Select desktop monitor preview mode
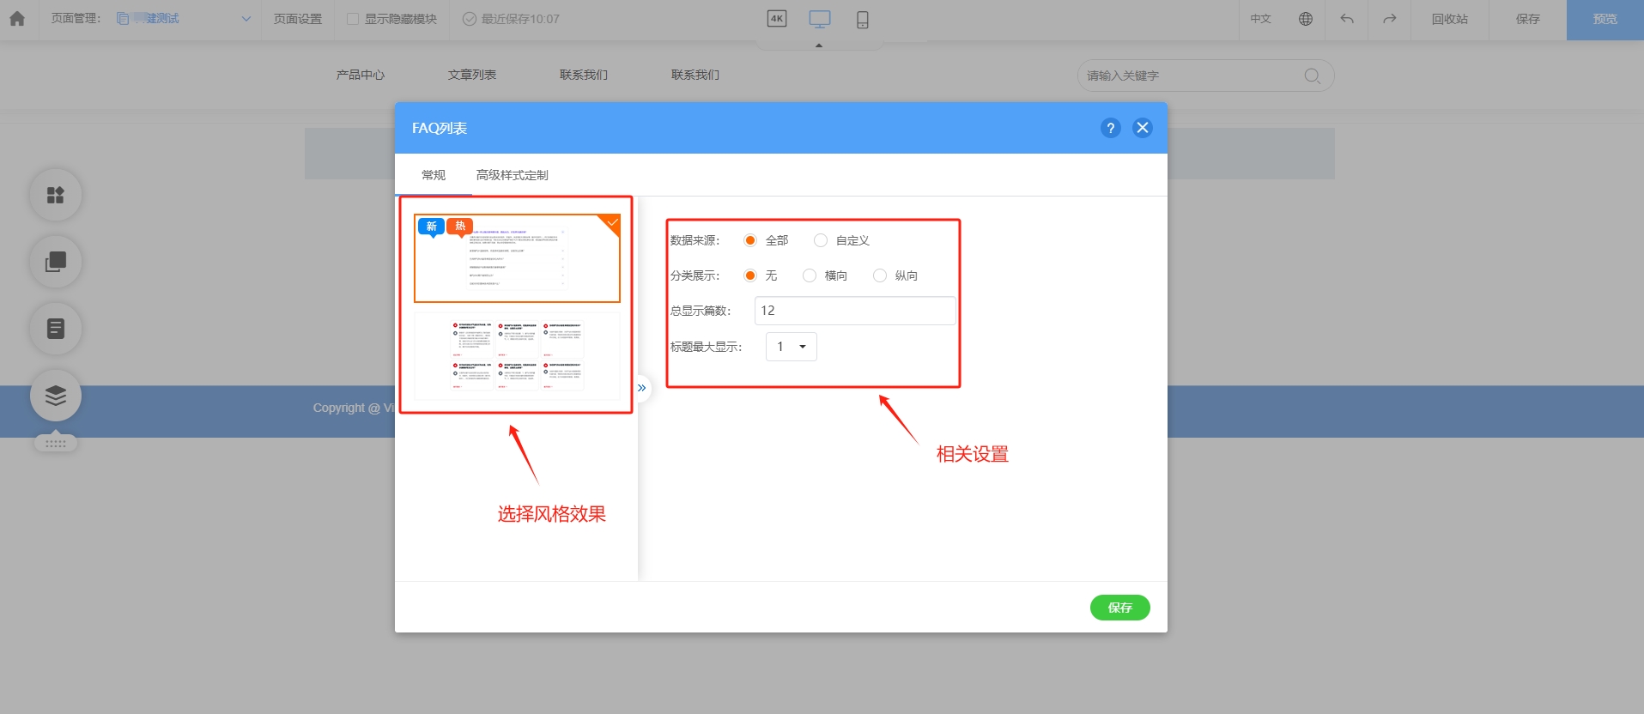The image size is (1644, 714). (x=820, y=19)
